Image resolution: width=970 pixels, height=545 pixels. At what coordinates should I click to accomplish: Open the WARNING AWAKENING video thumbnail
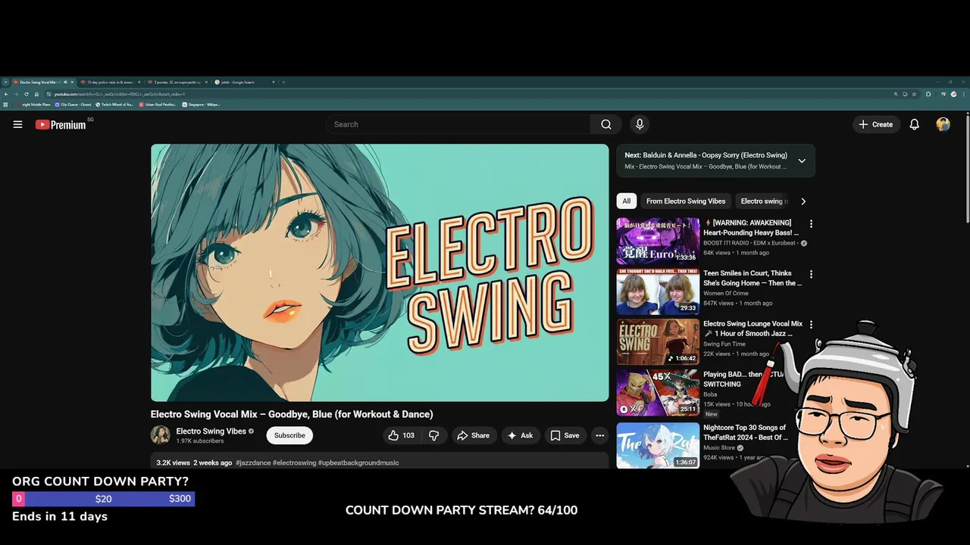tap(658, 241)
